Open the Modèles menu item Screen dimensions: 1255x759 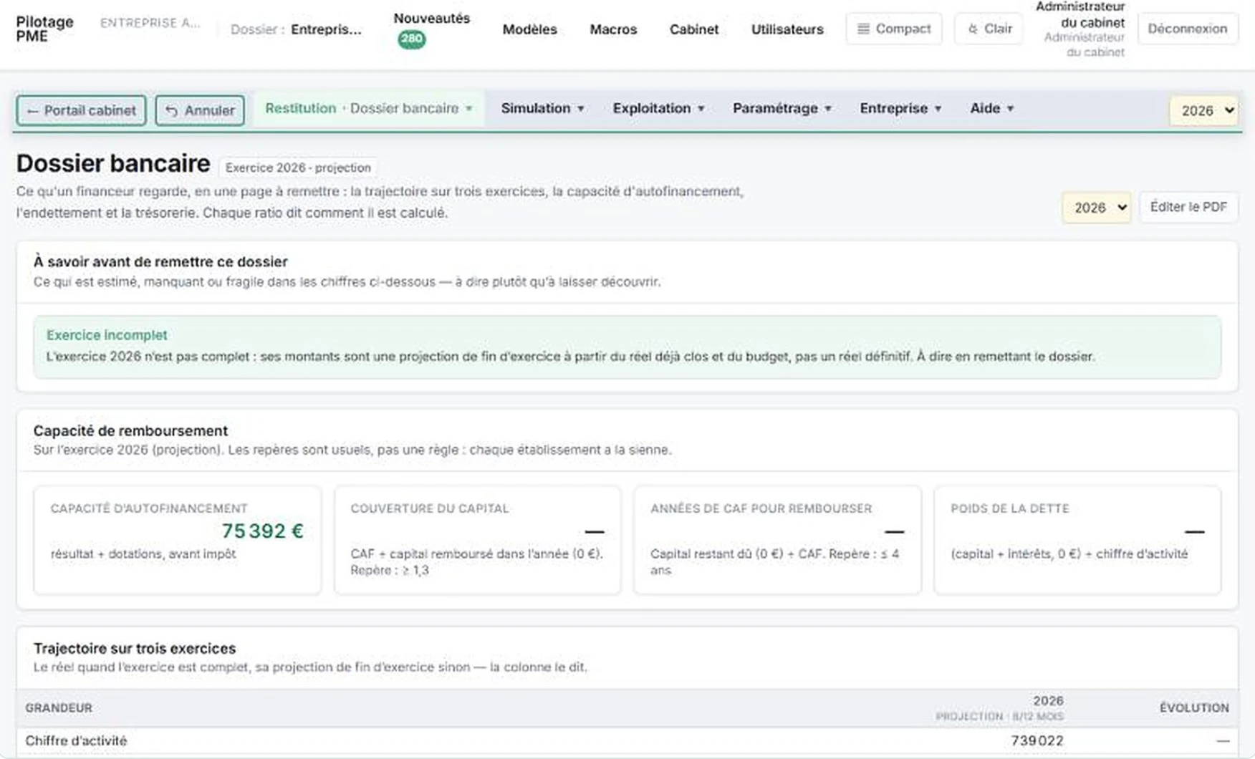529,29
